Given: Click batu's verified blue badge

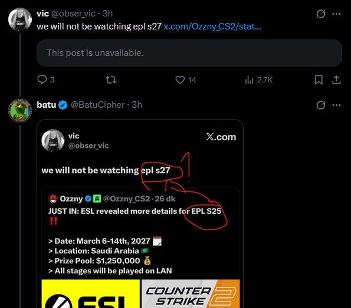Looking at the screenshot, I should [63, 105].
